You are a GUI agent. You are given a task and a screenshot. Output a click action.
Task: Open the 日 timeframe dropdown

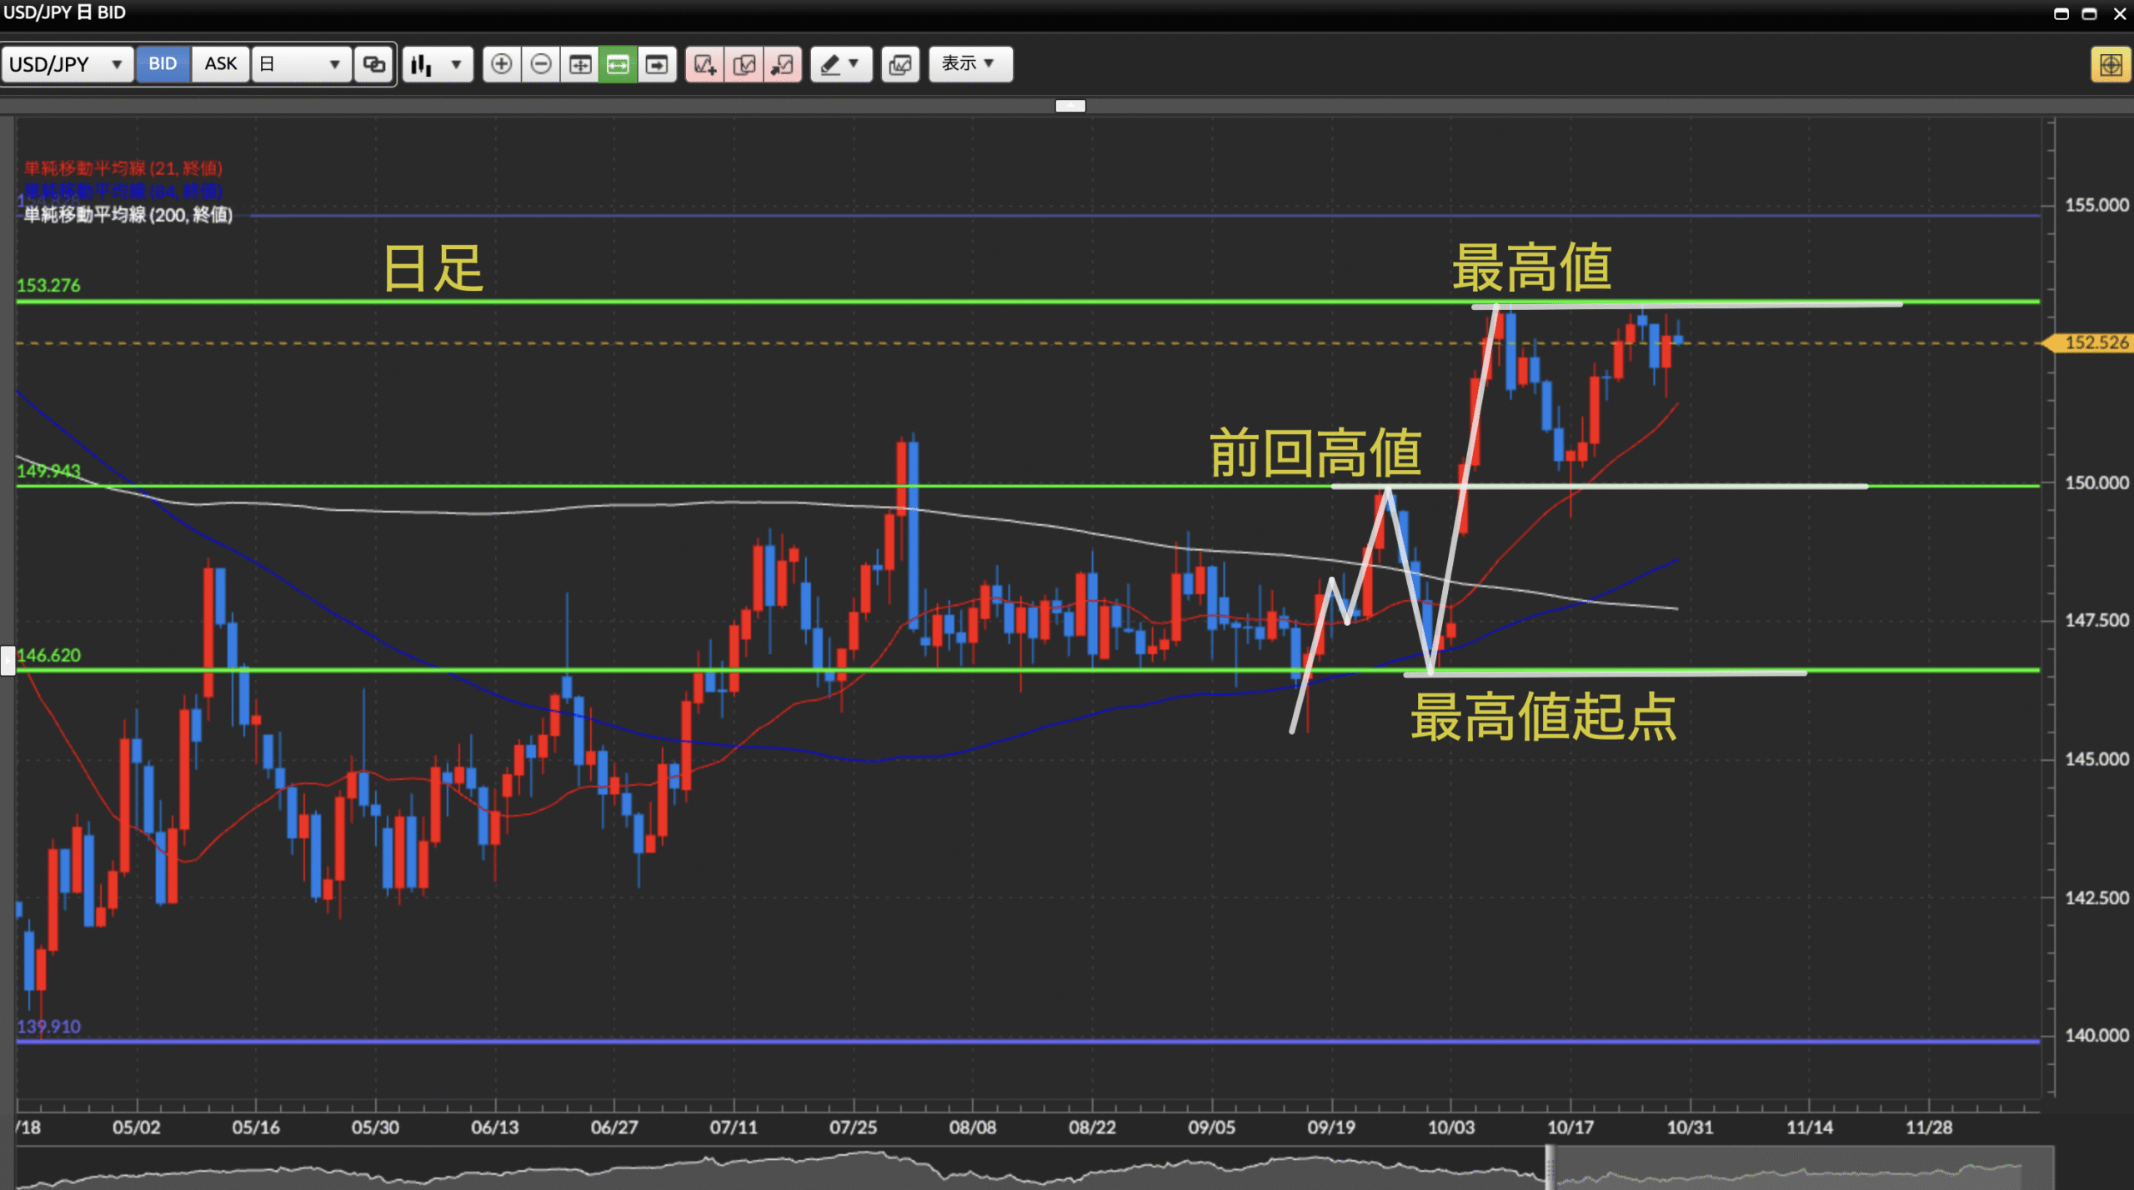click(x=300, y=64)
